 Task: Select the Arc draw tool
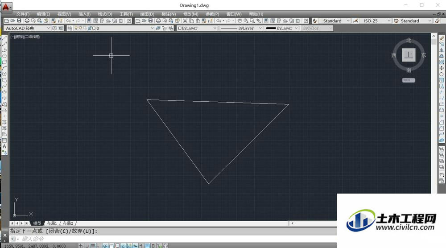coord(4,68)
